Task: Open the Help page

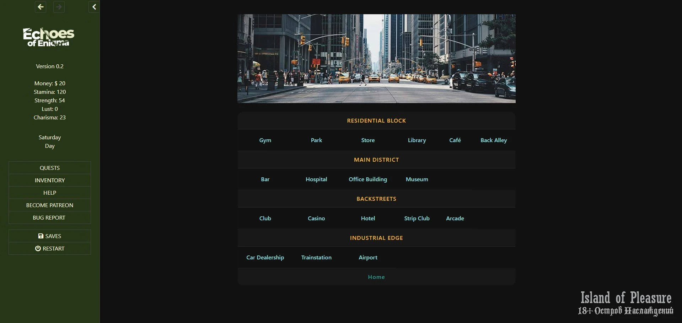Action: click(x=50, y=193)
